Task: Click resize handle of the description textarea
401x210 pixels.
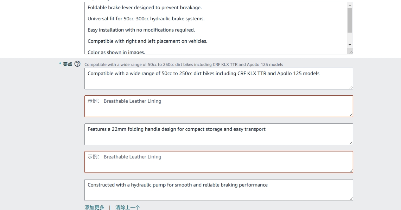Action: click(350, 52)
